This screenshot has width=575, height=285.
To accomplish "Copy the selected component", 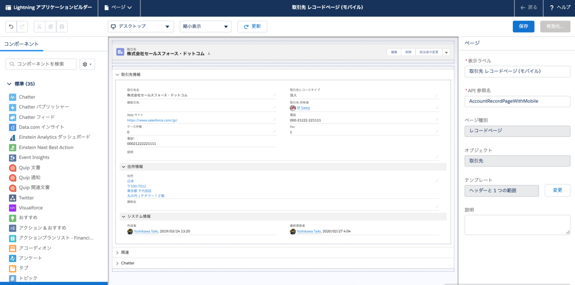I will (x=50, y=27).
